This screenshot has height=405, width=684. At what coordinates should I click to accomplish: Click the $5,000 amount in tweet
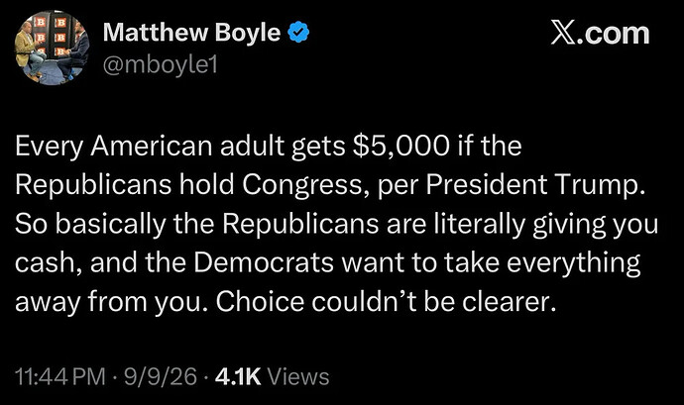400,146
